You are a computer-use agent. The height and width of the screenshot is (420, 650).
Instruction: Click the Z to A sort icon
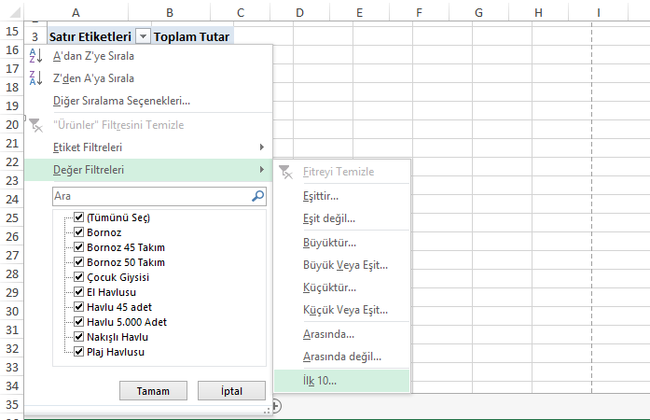click(35, 78)
